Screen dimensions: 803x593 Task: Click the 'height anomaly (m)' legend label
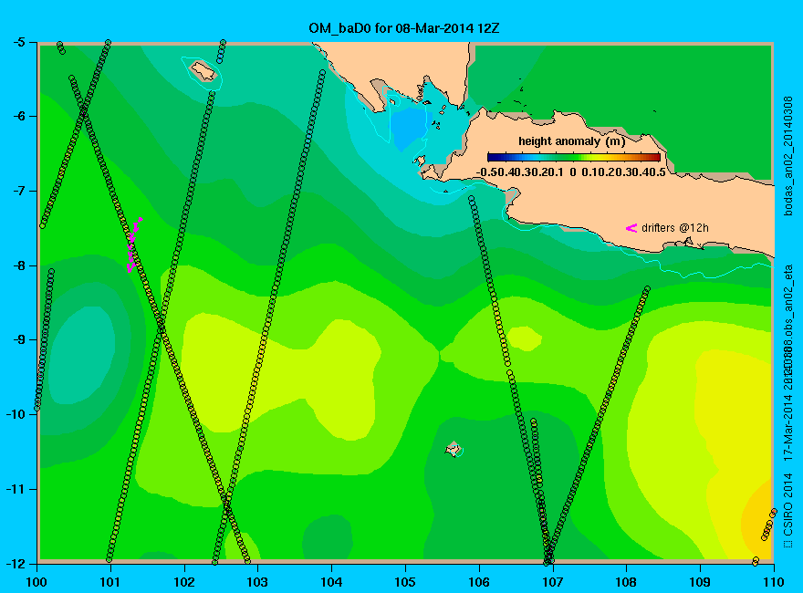(571, 141)
